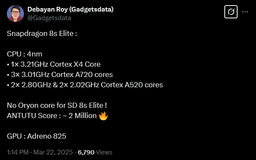Screen dimensions: 256x160
Task: Click the 2× 2.80GHz text
Action: [x=31, y=85]
